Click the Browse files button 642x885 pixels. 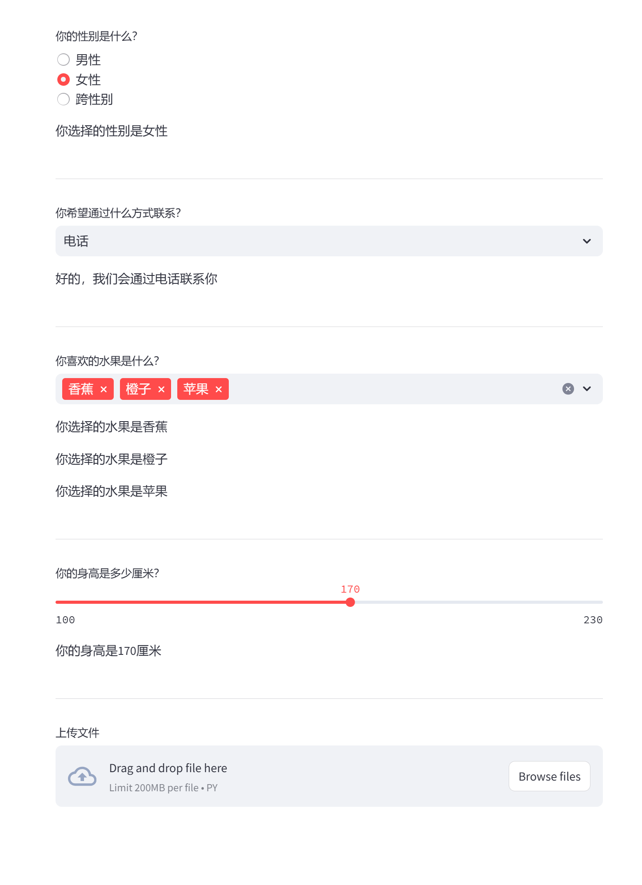(549, 776)
